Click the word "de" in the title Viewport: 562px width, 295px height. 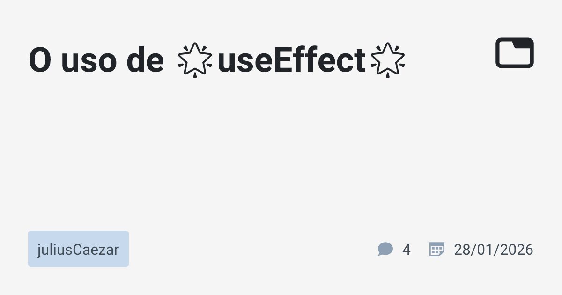[x=145, y=61]
